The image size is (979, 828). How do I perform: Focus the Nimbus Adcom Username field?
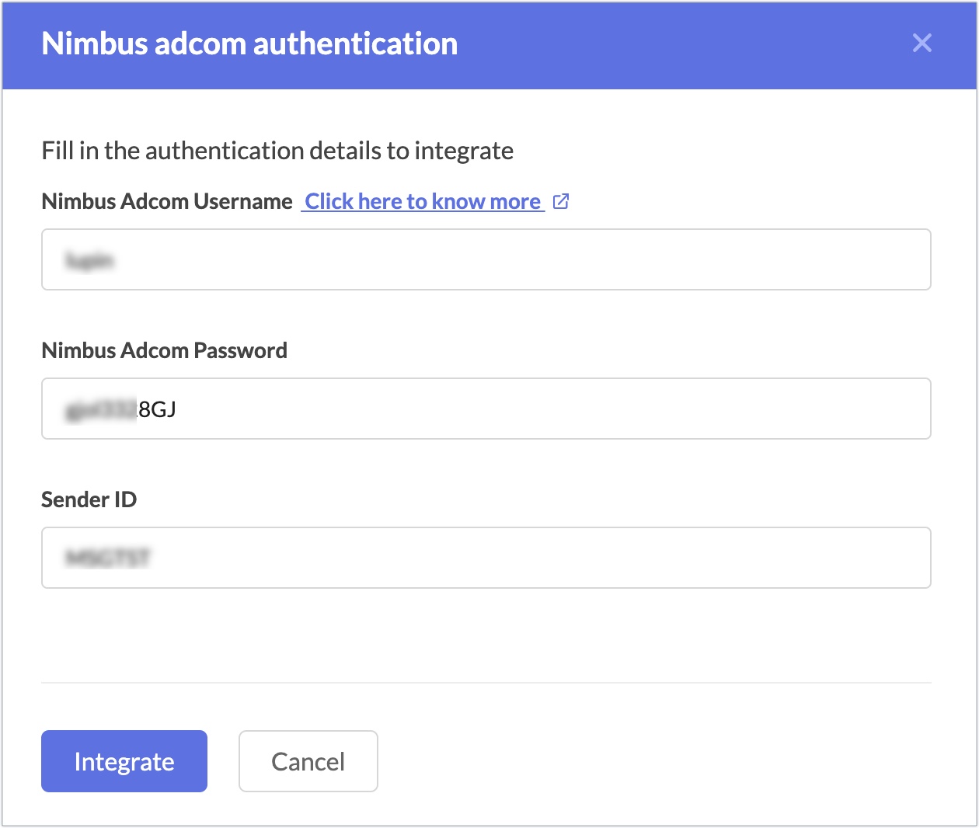pos(486,259)
